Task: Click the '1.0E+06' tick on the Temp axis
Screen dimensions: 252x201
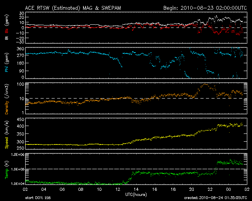Action: pos(18,155)
